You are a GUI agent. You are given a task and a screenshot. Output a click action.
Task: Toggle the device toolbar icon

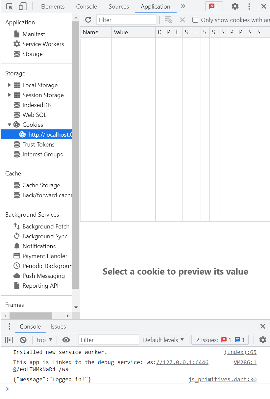22,6
